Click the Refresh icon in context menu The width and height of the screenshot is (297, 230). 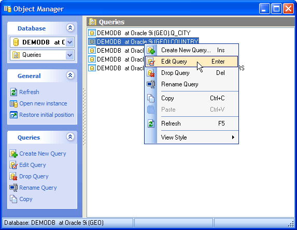click(x=151, y=124)
